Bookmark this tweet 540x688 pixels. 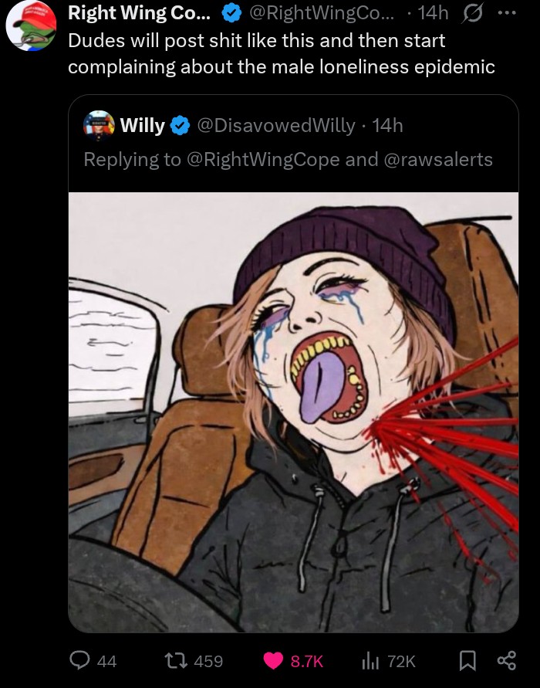coord(467,660)
